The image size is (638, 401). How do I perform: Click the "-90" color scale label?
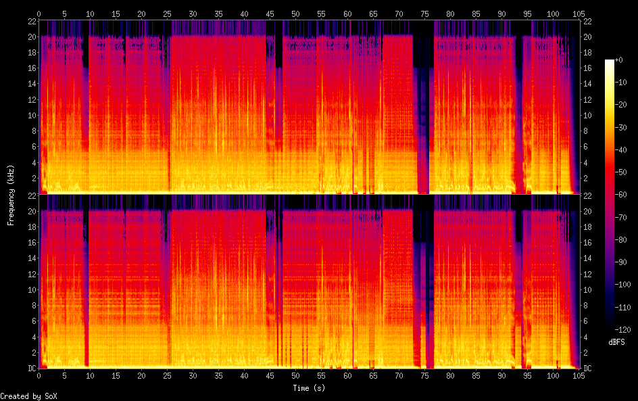(621, 262)
